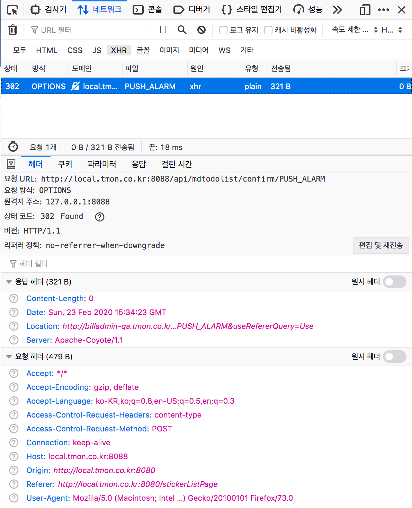Switch to the 디버거 tab
The image size is (412, 508).
[191, 10]
